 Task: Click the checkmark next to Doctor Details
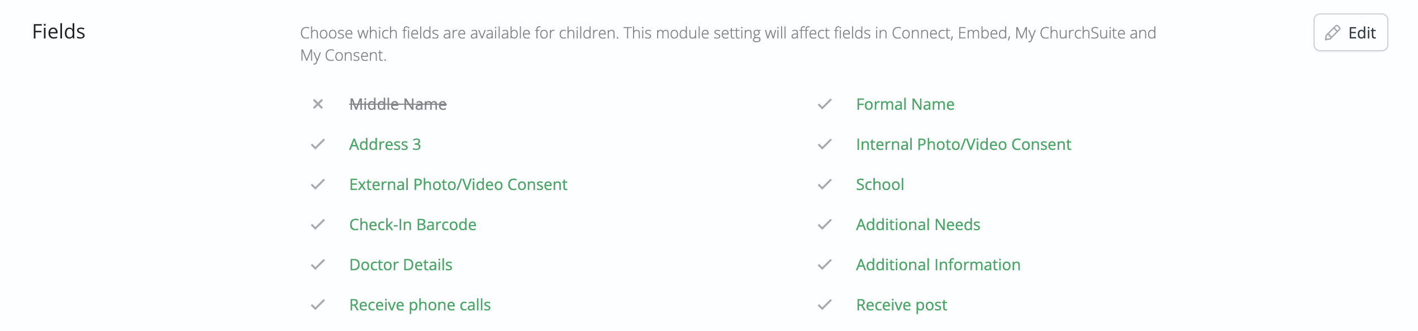pos(318,265)
